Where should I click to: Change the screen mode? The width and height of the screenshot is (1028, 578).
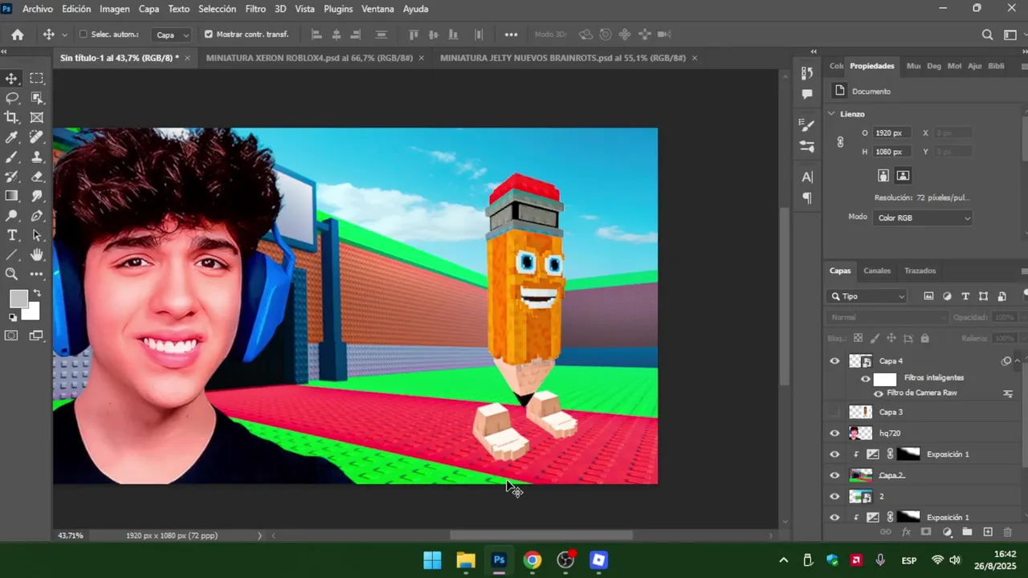tap(37, 336)
